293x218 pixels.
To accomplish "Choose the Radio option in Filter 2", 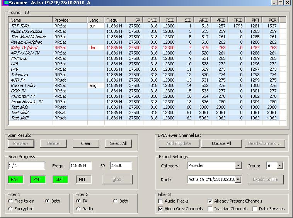I will (x=78, y=209).
